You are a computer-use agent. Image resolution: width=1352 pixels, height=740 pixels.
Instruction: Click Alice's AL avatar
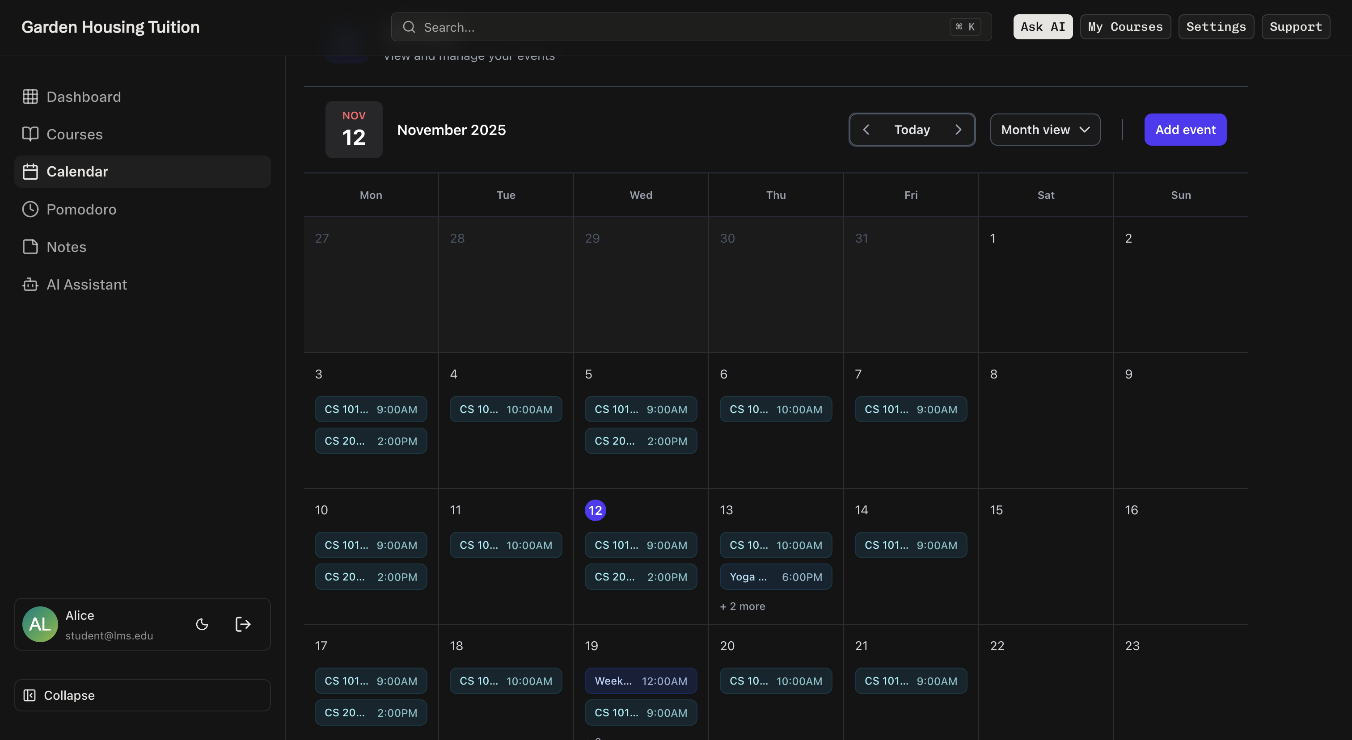click(40, 624)
